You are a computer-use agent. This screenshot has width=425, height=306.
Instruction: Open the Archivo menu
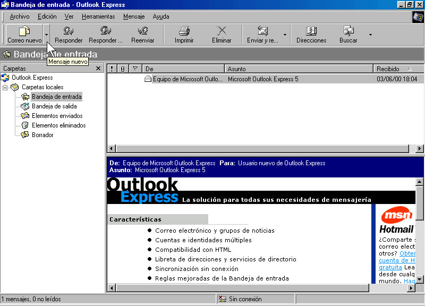point(20,16)
